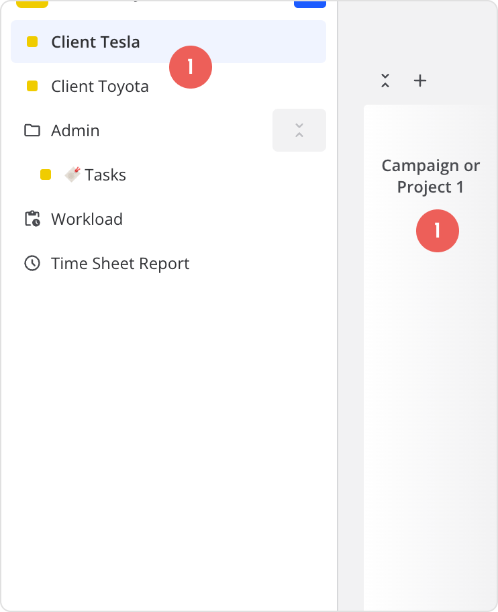Click the Workload clipboard clock icon
This screenshot has height=612, width=498.
(x=32, y=219)
